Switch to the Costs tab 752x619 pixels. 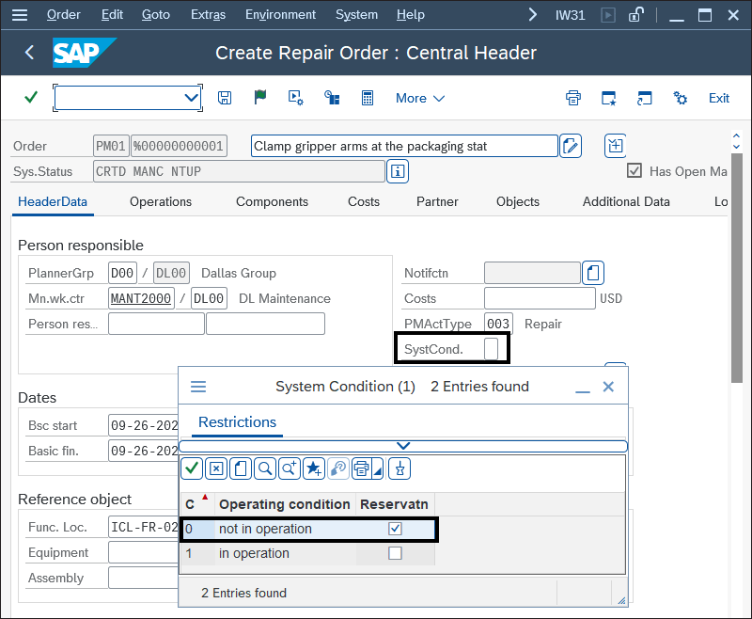coord(364,201)
